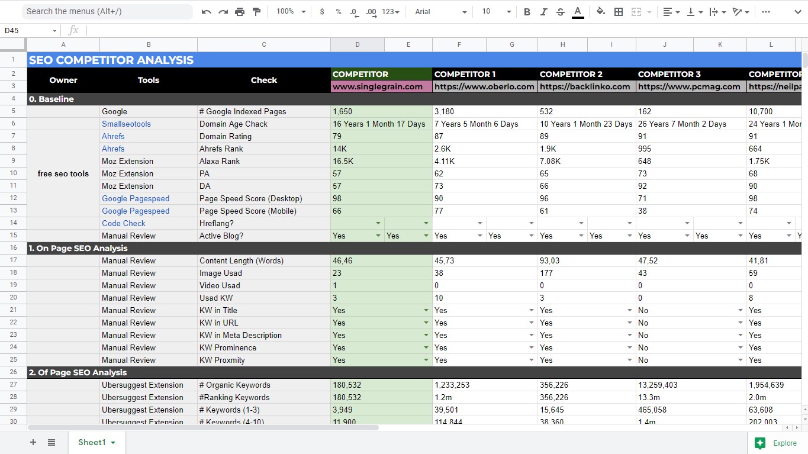Toggle bold formatting
The height and width of the screenshot is (454, 808).
[x=526, y=11]
